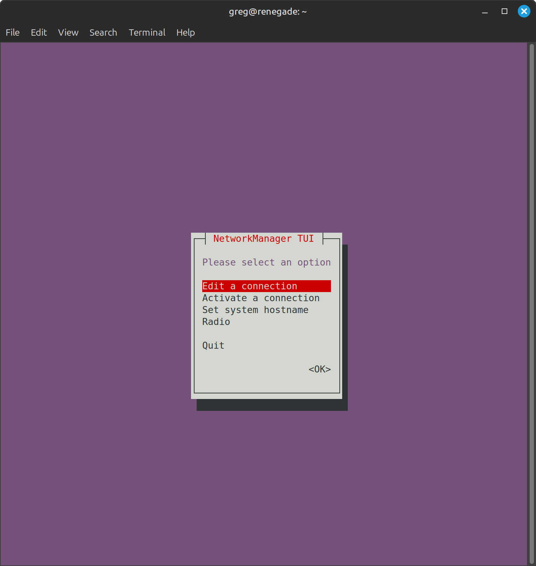Click the terminal vertical scrollbar
Screen dimensions: 536x566
click(x=531, y=303)
